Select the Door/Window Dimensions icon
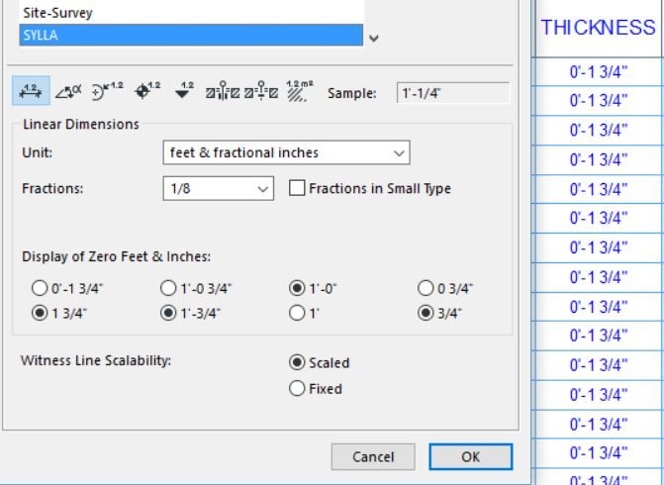 (218, 93)
